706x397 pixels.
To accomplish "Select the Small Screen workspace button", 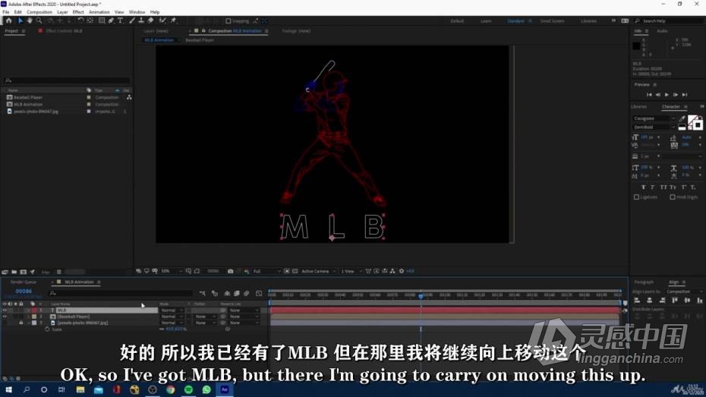I will 552,21.
